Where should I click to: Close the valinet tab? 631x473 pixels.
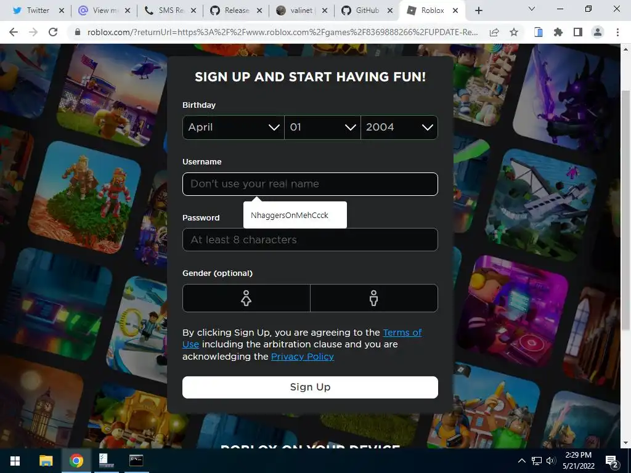325,10
